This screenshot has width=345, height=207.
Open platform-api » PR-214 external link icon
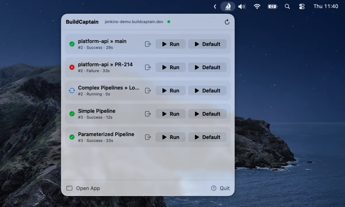pos(148,67)
